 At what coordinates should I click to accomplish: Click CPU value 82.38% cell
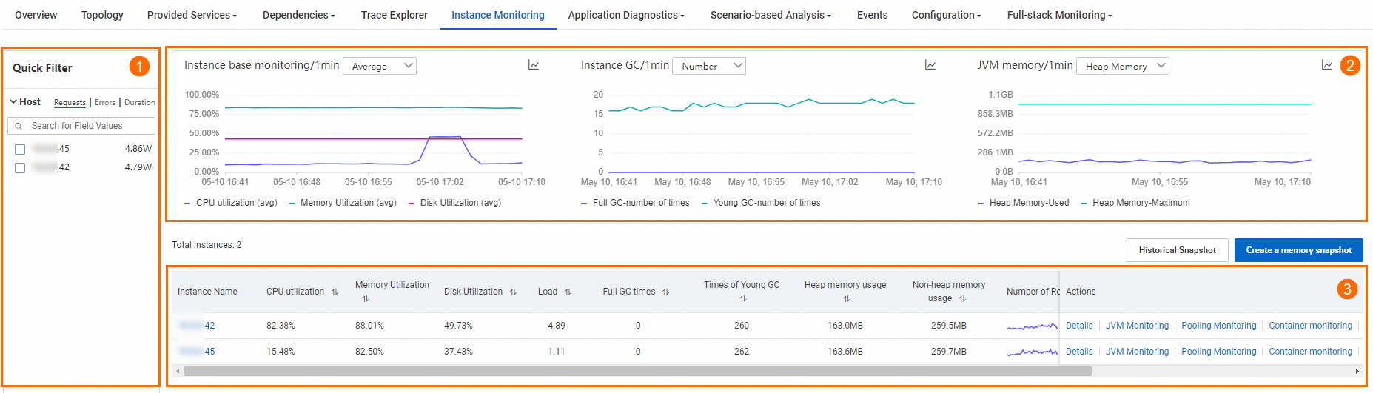tap(281, 326)
